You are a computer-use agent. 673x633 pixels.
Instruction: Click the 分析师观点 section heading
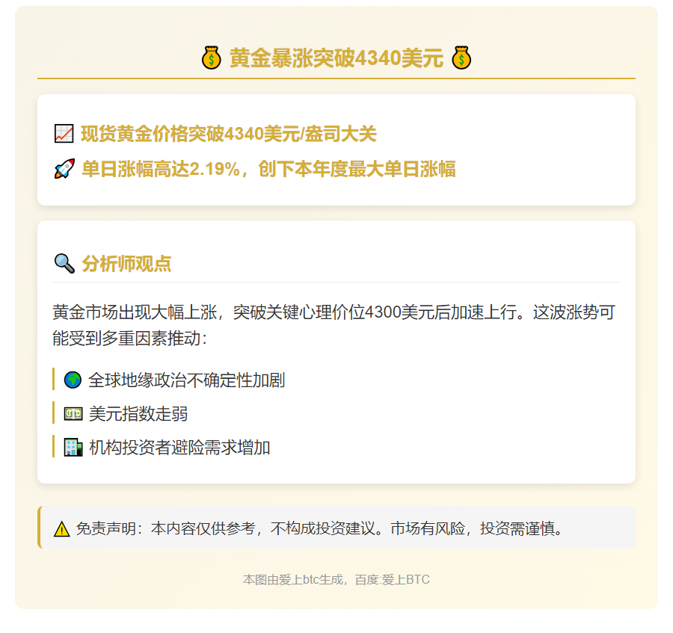coord(126,263)
